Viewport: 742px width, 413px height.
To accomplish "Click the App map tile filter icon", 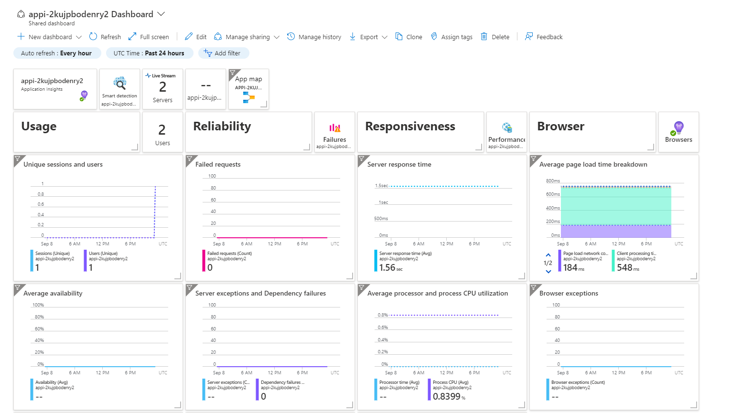I will (x=232, y=73).
